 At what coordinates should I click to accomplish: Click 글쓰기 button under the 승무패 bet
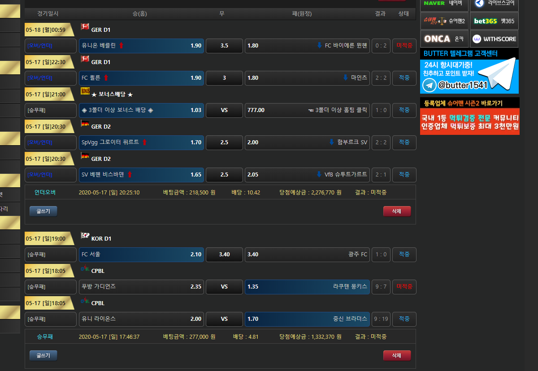tap(43, 356)
